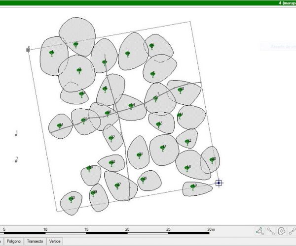Select the gray square vertex 5 handle
Screen dimensions: 296x246
(x=28, y=50)
